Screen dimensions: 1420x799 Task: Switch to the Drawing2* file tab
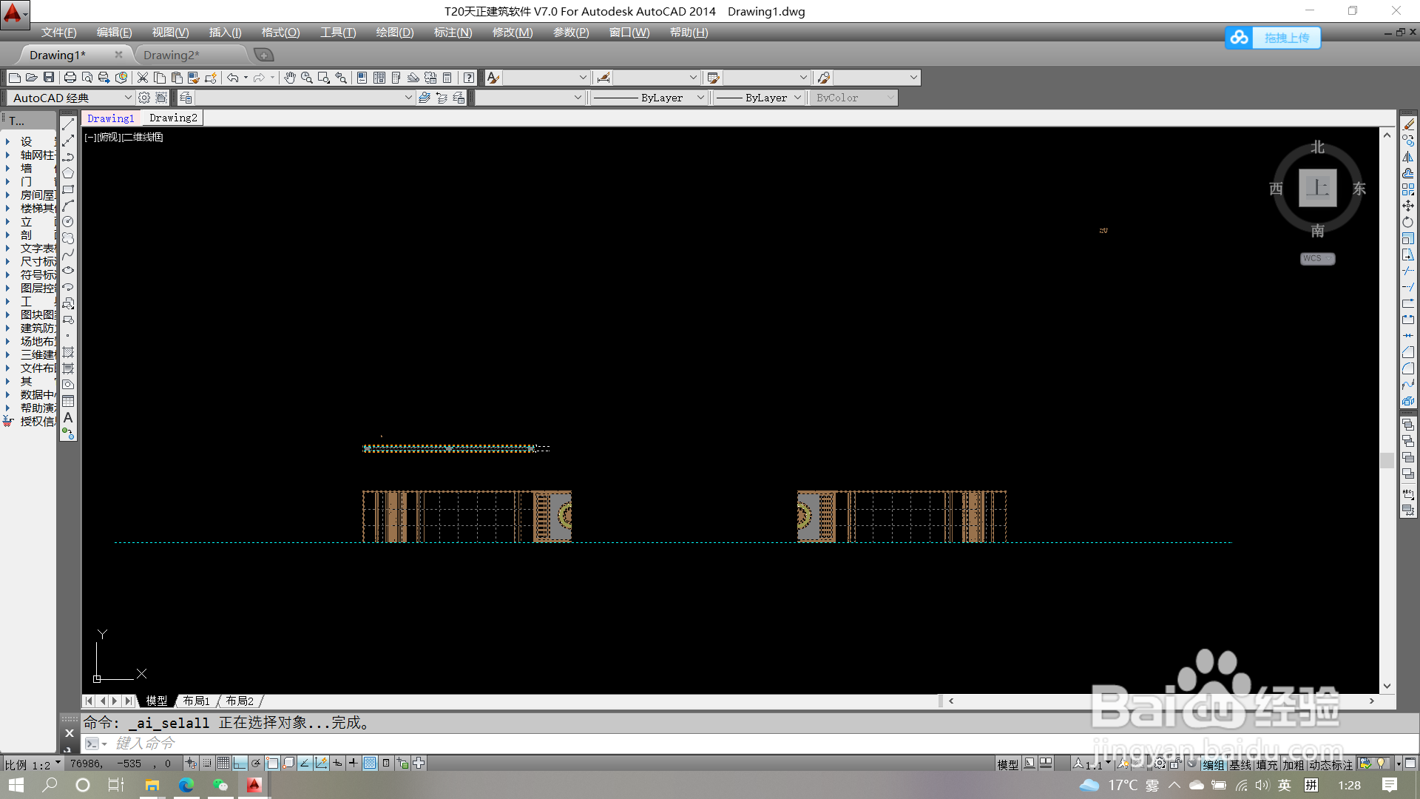tap(172, 55)
